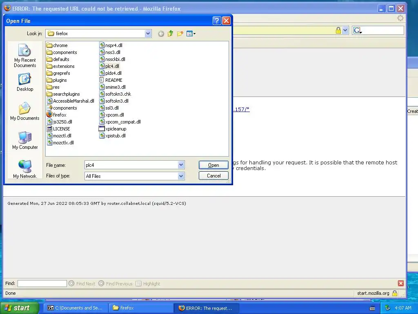Viewport: 418px width, 314px height.
Task: Click the dialog Help question-mark button
Action: click(217, 20)
